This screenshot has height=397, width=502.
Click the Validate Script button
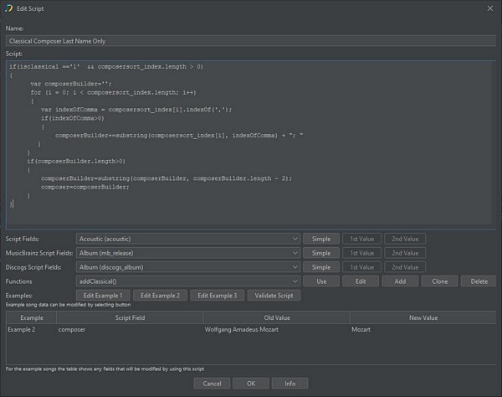tap(273, 296)
